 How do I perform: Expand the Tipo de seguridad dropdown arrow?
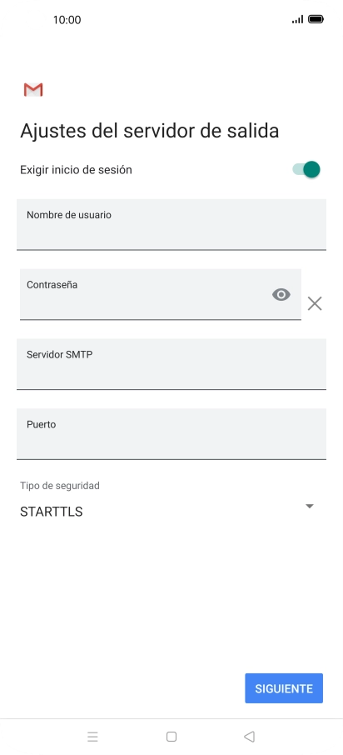point(310,506)
